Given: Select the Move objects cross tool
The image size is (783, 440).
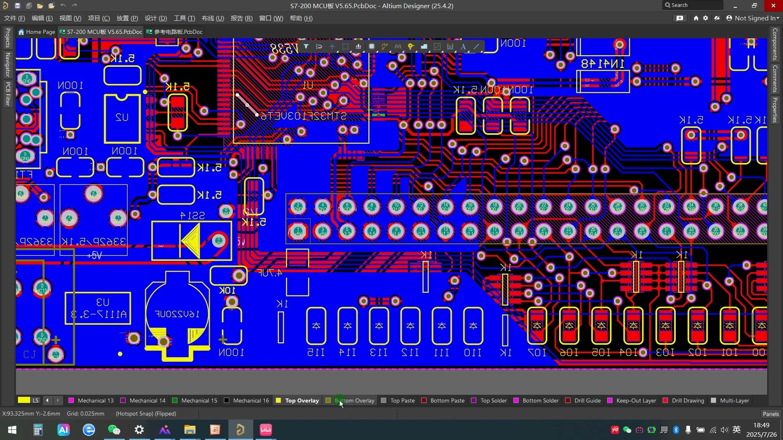Looking at the screenshot, I should [332, 46].
